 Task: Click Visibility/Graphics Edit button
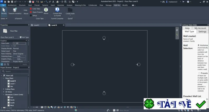click(x=19, y=56)
